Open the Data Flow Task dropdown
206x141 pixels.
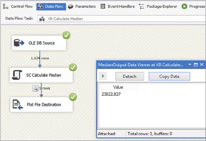(122, 19)
